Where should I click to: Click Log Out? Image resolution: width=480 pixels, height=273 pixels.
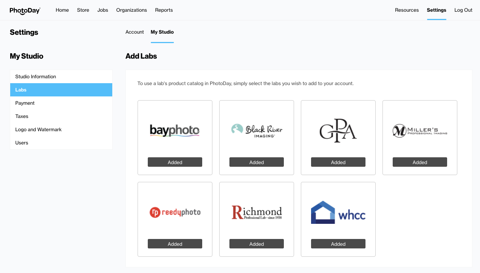pyautogui.click(x=463, y=10)
